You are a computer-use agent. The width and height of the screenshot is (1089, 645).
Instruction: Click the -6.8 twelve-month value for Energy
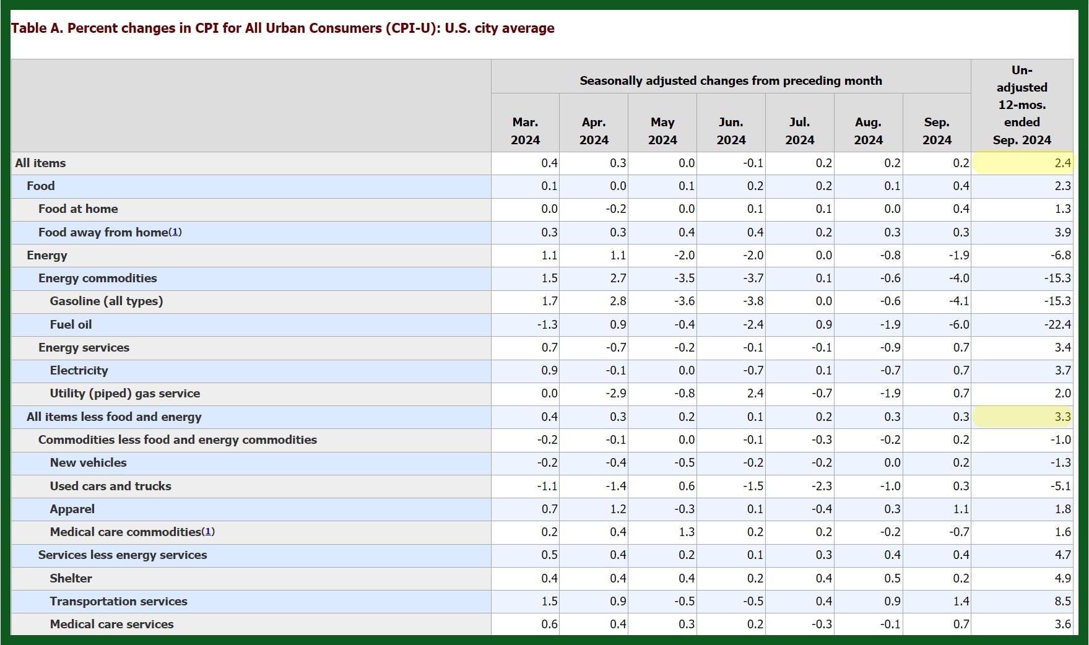(x=1061, y=255)
